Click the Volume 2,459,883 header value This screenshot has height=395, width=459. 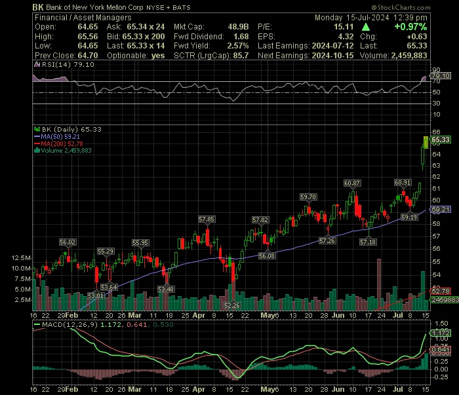(x=410, y=56)
